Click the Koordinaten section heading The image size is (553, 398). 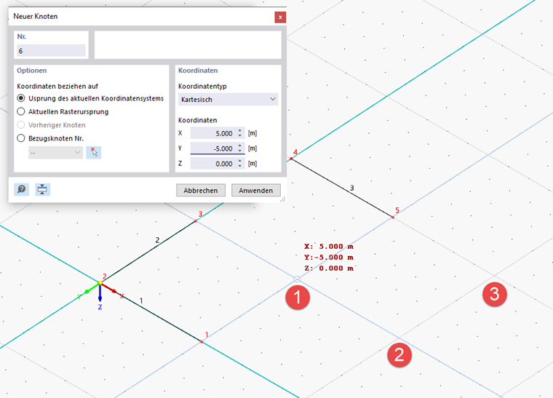[x=198, y=71]
